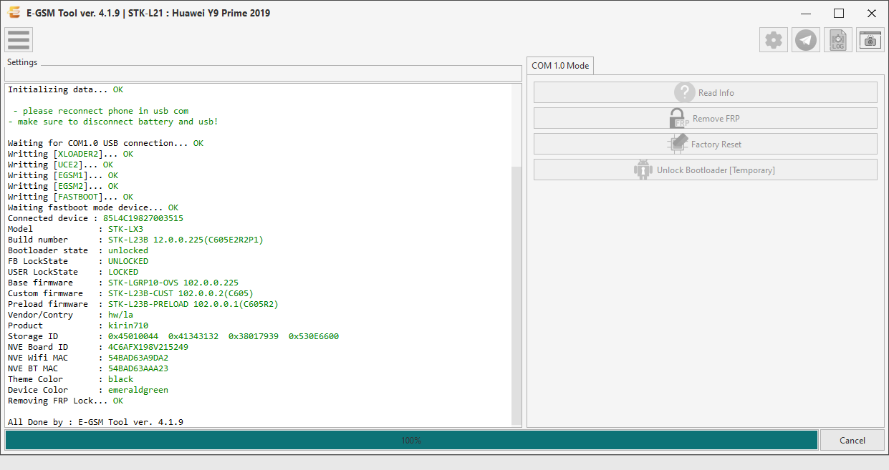Screen dimensions: 889x470
Task: Click Unlock Bootloader [Temporary] button
Action: tap(705, 170)
